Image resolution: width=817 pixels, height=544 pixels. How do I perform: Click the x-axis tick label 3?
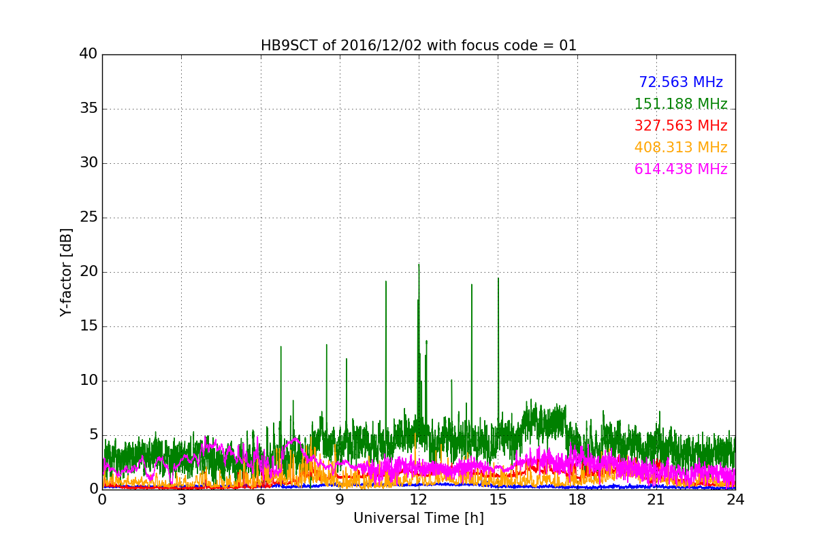click(x=181, y=499)
